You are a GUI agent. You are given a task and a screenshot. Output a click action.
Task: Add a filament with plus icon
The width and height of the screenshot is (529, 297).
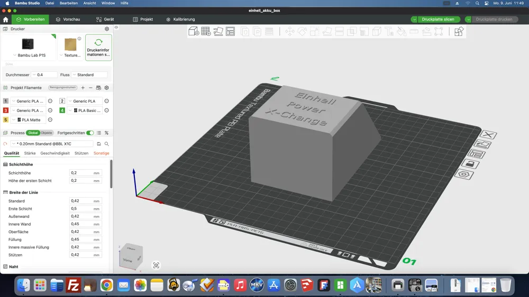pos(83,88)
